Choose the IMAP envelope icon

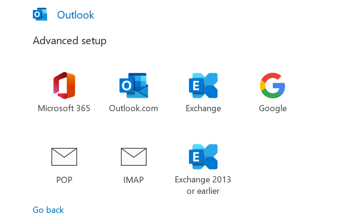133,156
